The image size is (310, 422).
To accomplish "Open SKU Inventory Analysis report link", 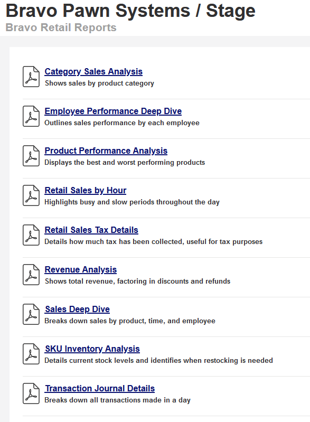I will (92, 349).
